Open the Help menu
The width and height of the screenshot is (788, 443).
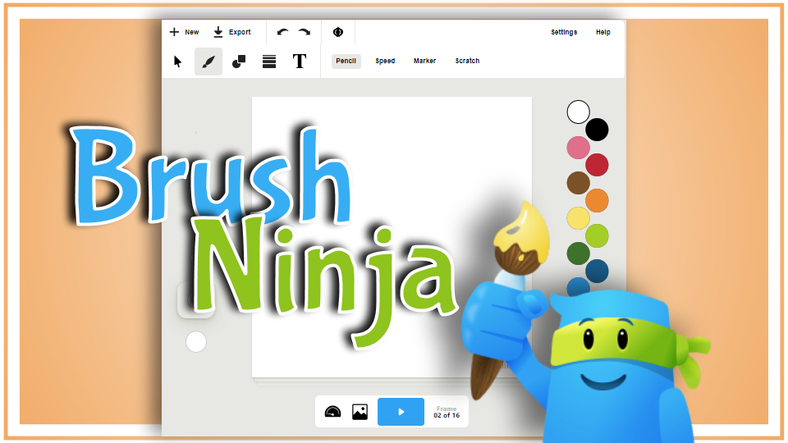[603, 32]
